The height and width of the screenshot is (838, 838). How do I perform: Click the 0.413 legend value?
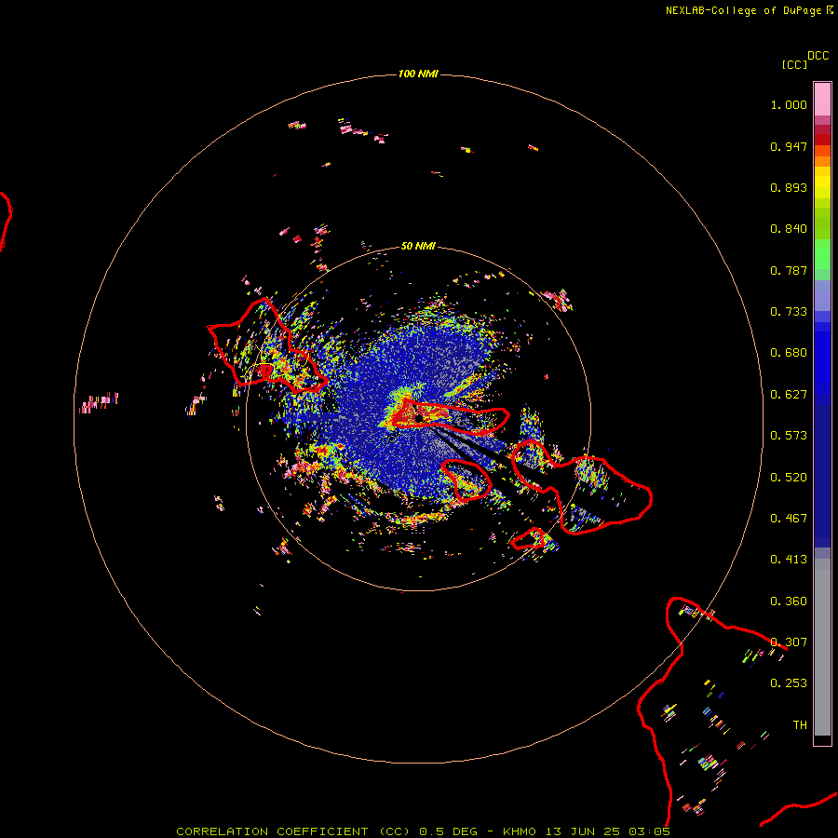tap(789, 560)
